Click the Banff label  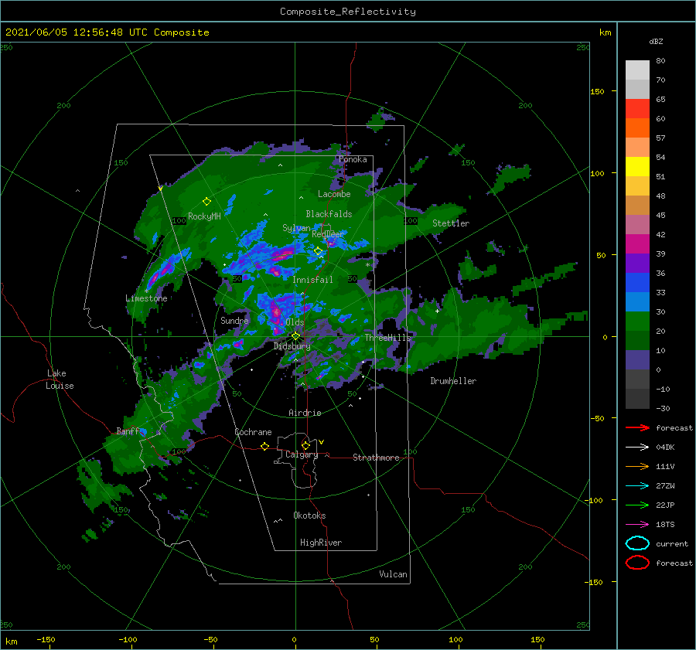click(128, 430)
